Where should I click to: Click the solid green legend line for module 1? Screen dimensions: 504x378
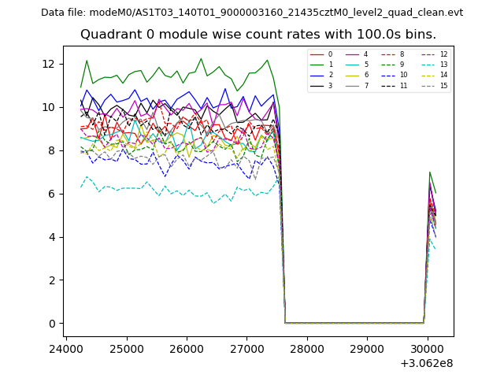tap(317, 65)
